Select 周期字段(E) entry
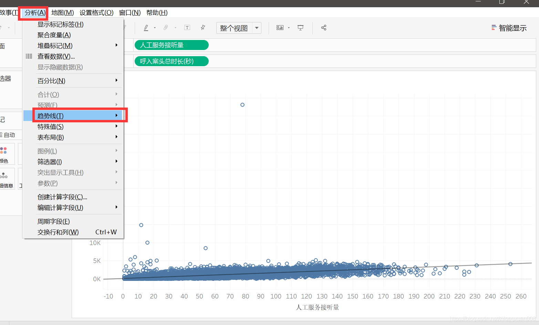539x325 pixels. coord(73,221)
